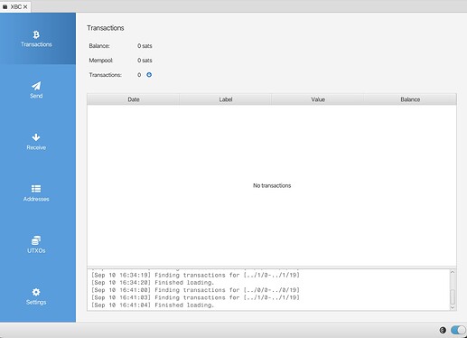The image size is (467, 338).
Task: Click log line at 16:41:03
Action: [x=196, y=297]
